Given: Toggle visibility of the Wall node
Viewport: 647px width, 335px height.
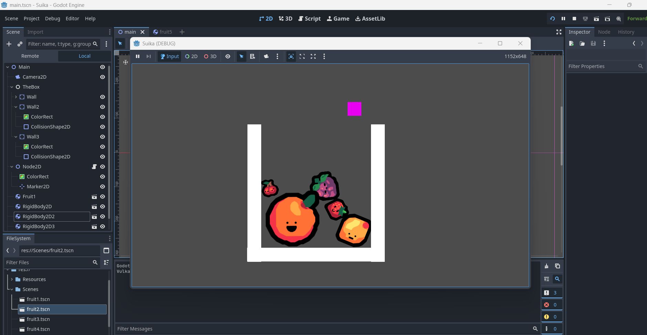Looking at the screenshot, I should coord(103,97).
